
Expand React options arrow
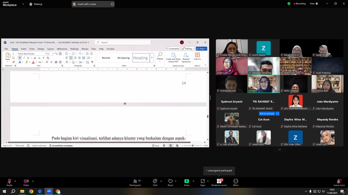click(x=176, y=181)
